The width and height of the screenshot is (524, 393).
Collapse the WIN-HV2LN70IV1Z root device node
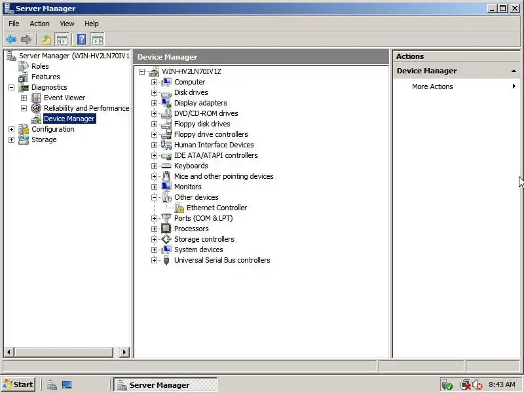tap(141, 71)
